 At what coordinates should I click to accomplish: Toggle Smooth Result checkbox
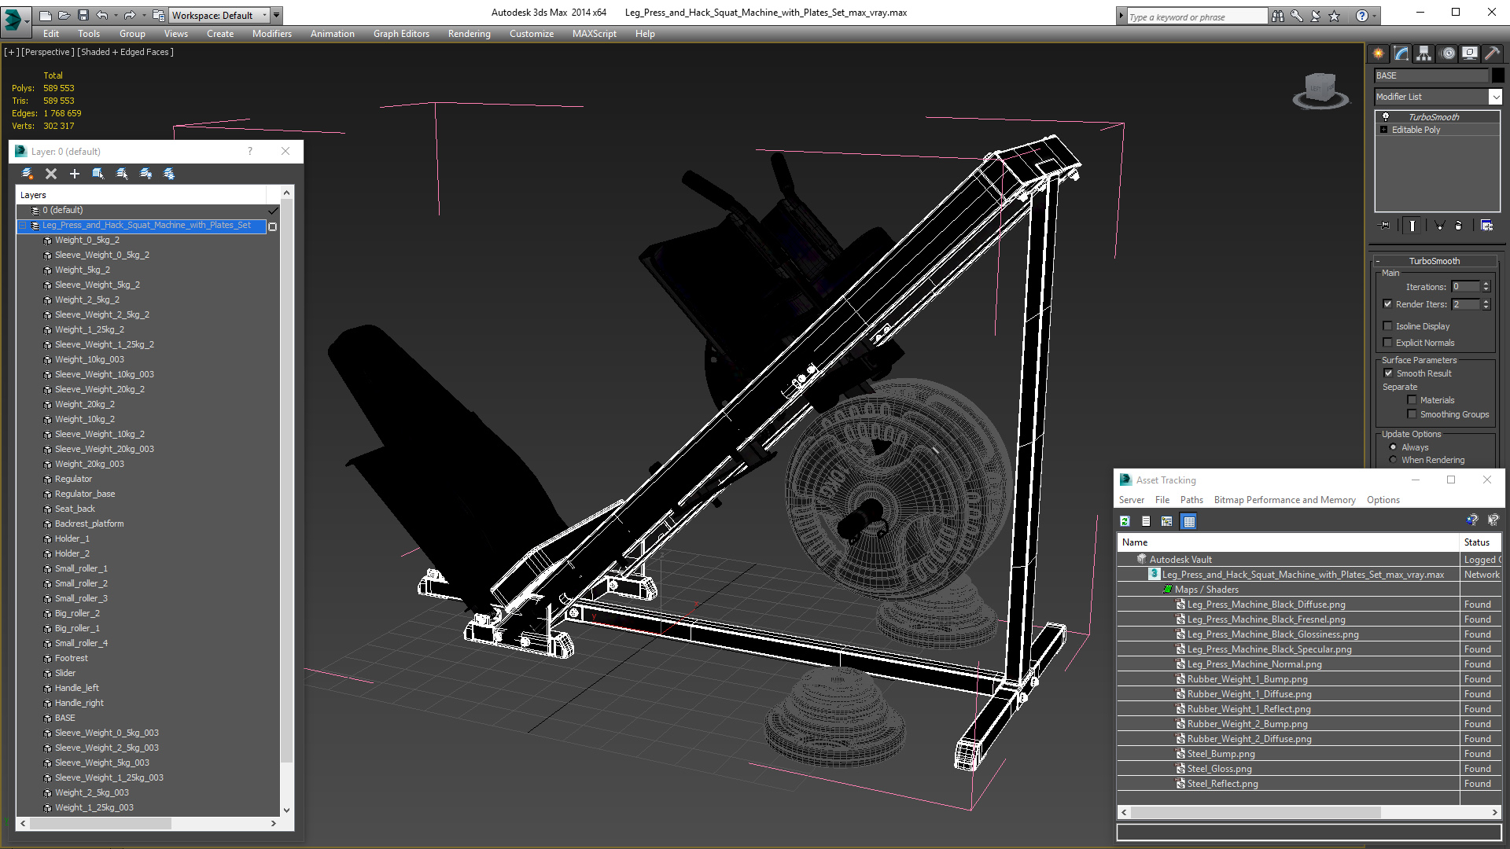[1388, 373]
